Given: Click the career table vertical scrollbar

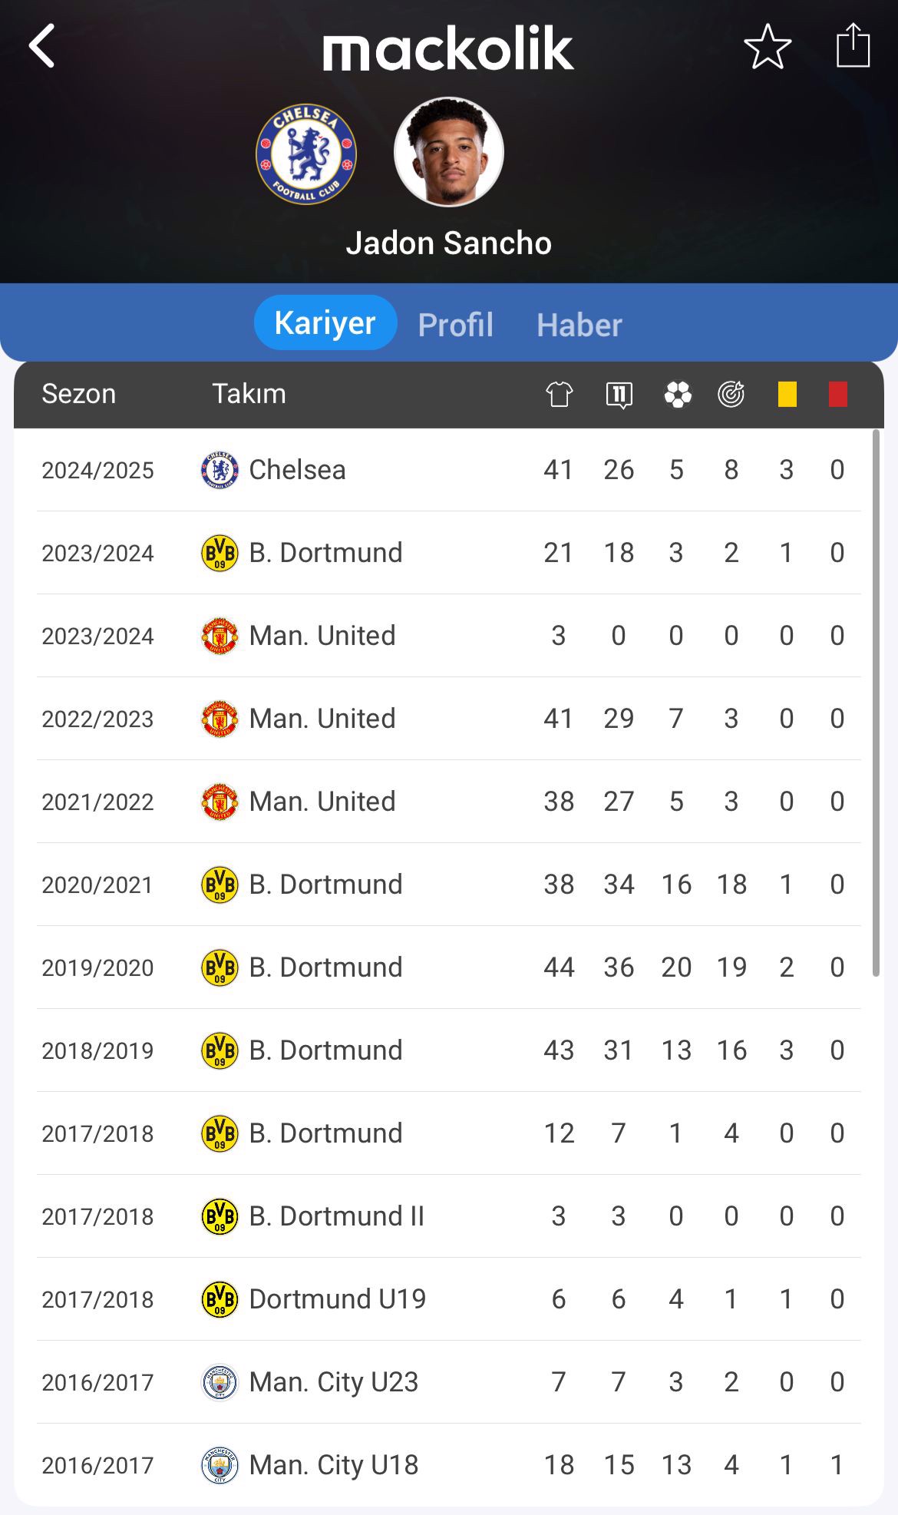Looking at the screenshot, I should [876, 703].
